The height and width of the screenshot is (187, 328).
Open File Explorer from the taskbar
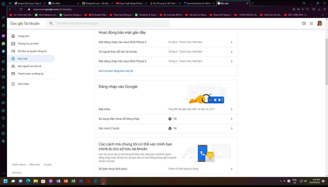[x=36, y=181]
